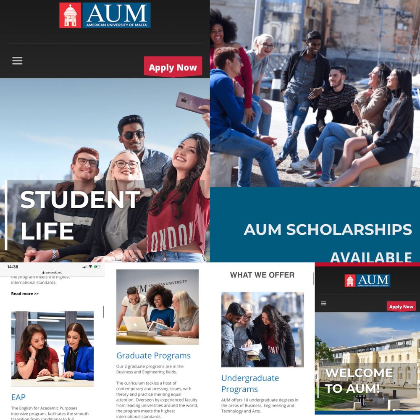Tap the aum.edu.mt address bar
The width and height of the screenshot is (420, 420).
click(52, 273)
